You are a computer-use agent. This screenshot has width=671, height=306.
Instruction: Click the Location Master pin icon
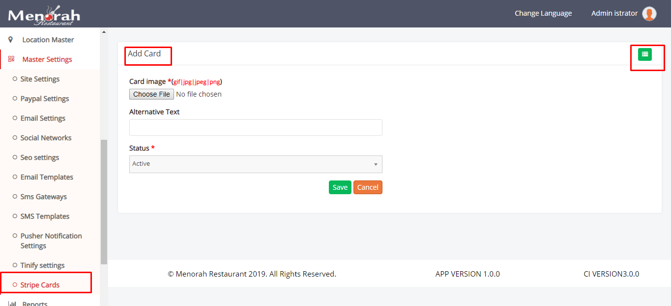click(x=11, y=40)
